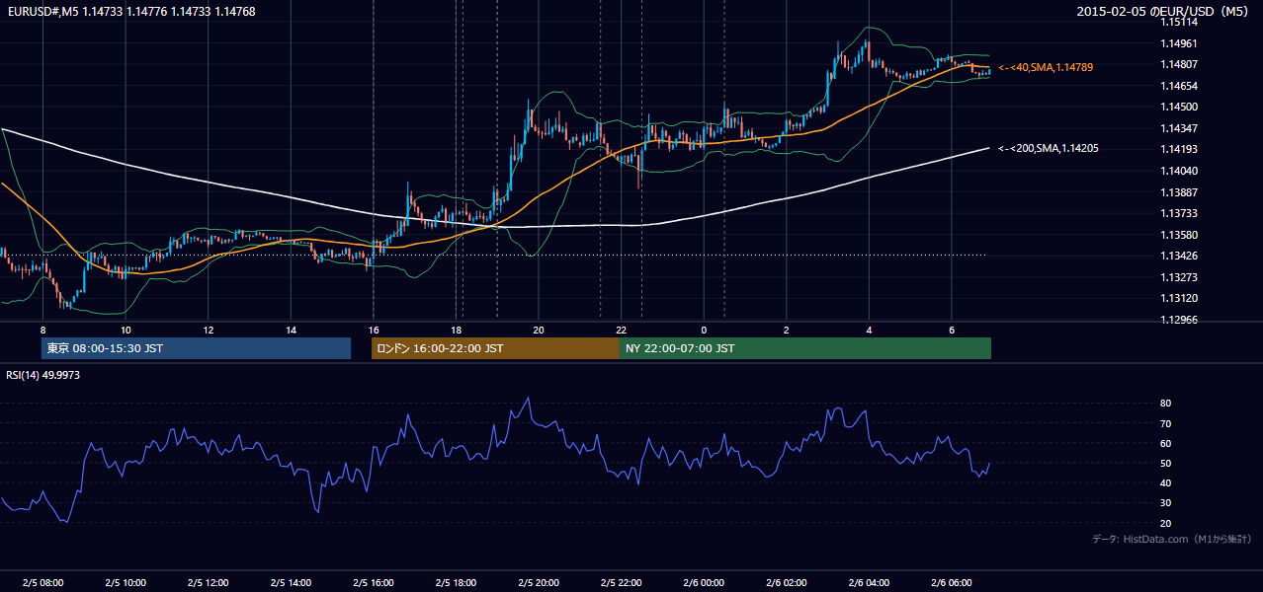The width and height of the screenshot is (1263, 592).
Task: Click the 1.13120 price axis label
Action: coord(1178,298)
